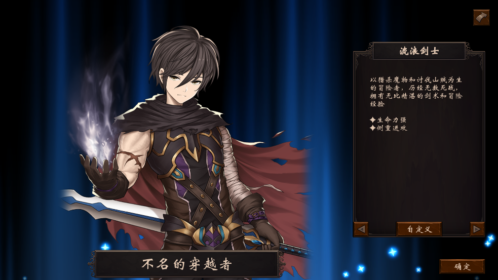This screenshot has width=498, height=280.
Task: Open the 自定义 customization button
Action: tap(419, 229)
